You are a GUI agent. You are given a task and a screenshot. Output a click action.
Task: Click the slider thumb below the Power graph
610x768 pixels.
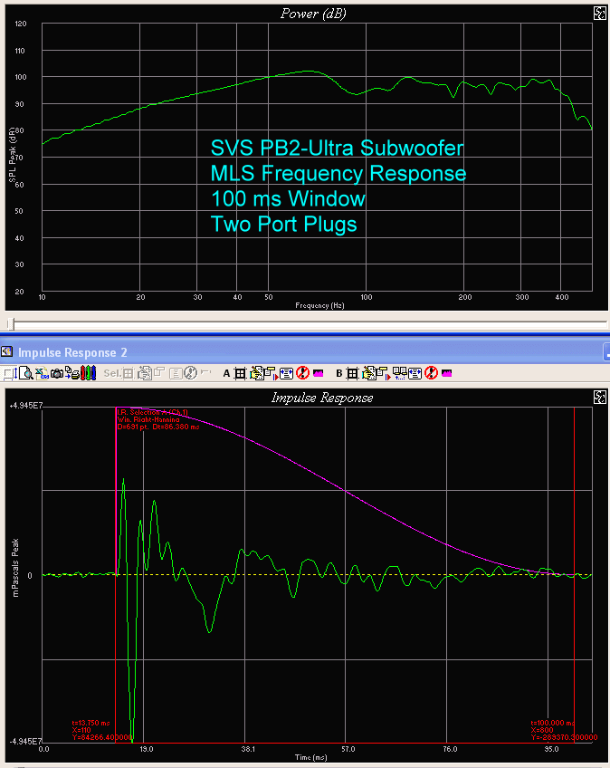11,323
